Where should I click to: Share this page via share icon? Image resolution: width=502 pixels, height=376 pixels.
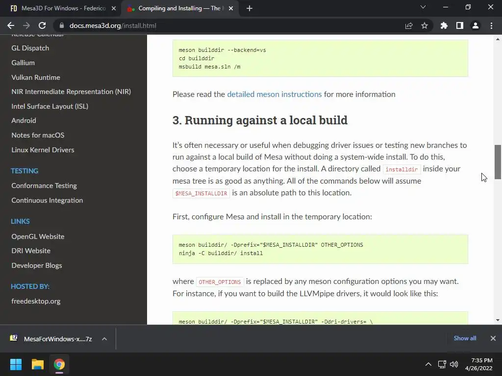pyautogui.click(x=409, y=25)
